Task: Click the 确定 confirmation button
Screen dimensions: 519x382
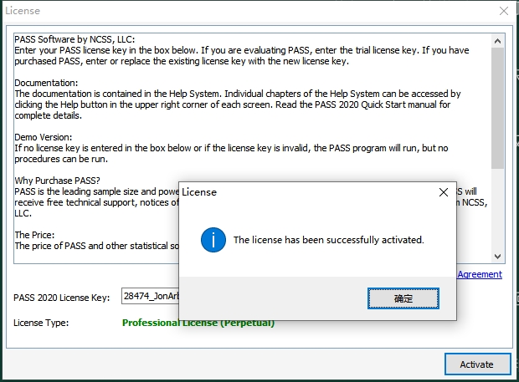Action: coord(403,298)
